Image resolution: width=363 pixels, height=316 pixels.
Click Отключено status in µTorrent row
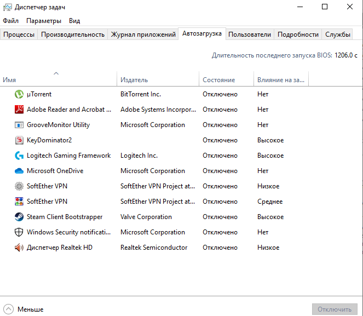click(220, 94)
